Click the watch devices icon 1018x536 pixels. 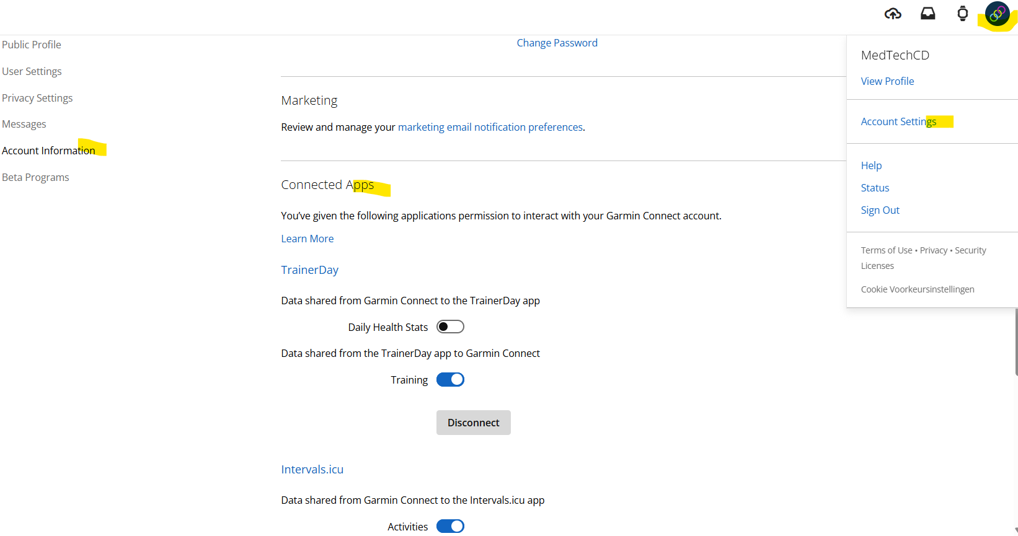tap(962, 14)
